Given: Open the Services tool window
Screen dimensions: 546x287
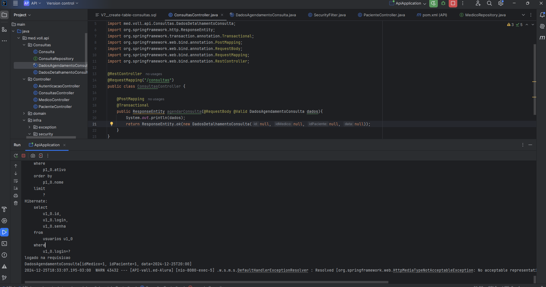Looking at the screenshot, I should pos(4,221).
